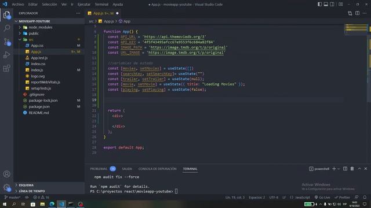The image size is (371, 208).
Task: Select the TERMINAL panel tab
Action: (x=190, y=169)
